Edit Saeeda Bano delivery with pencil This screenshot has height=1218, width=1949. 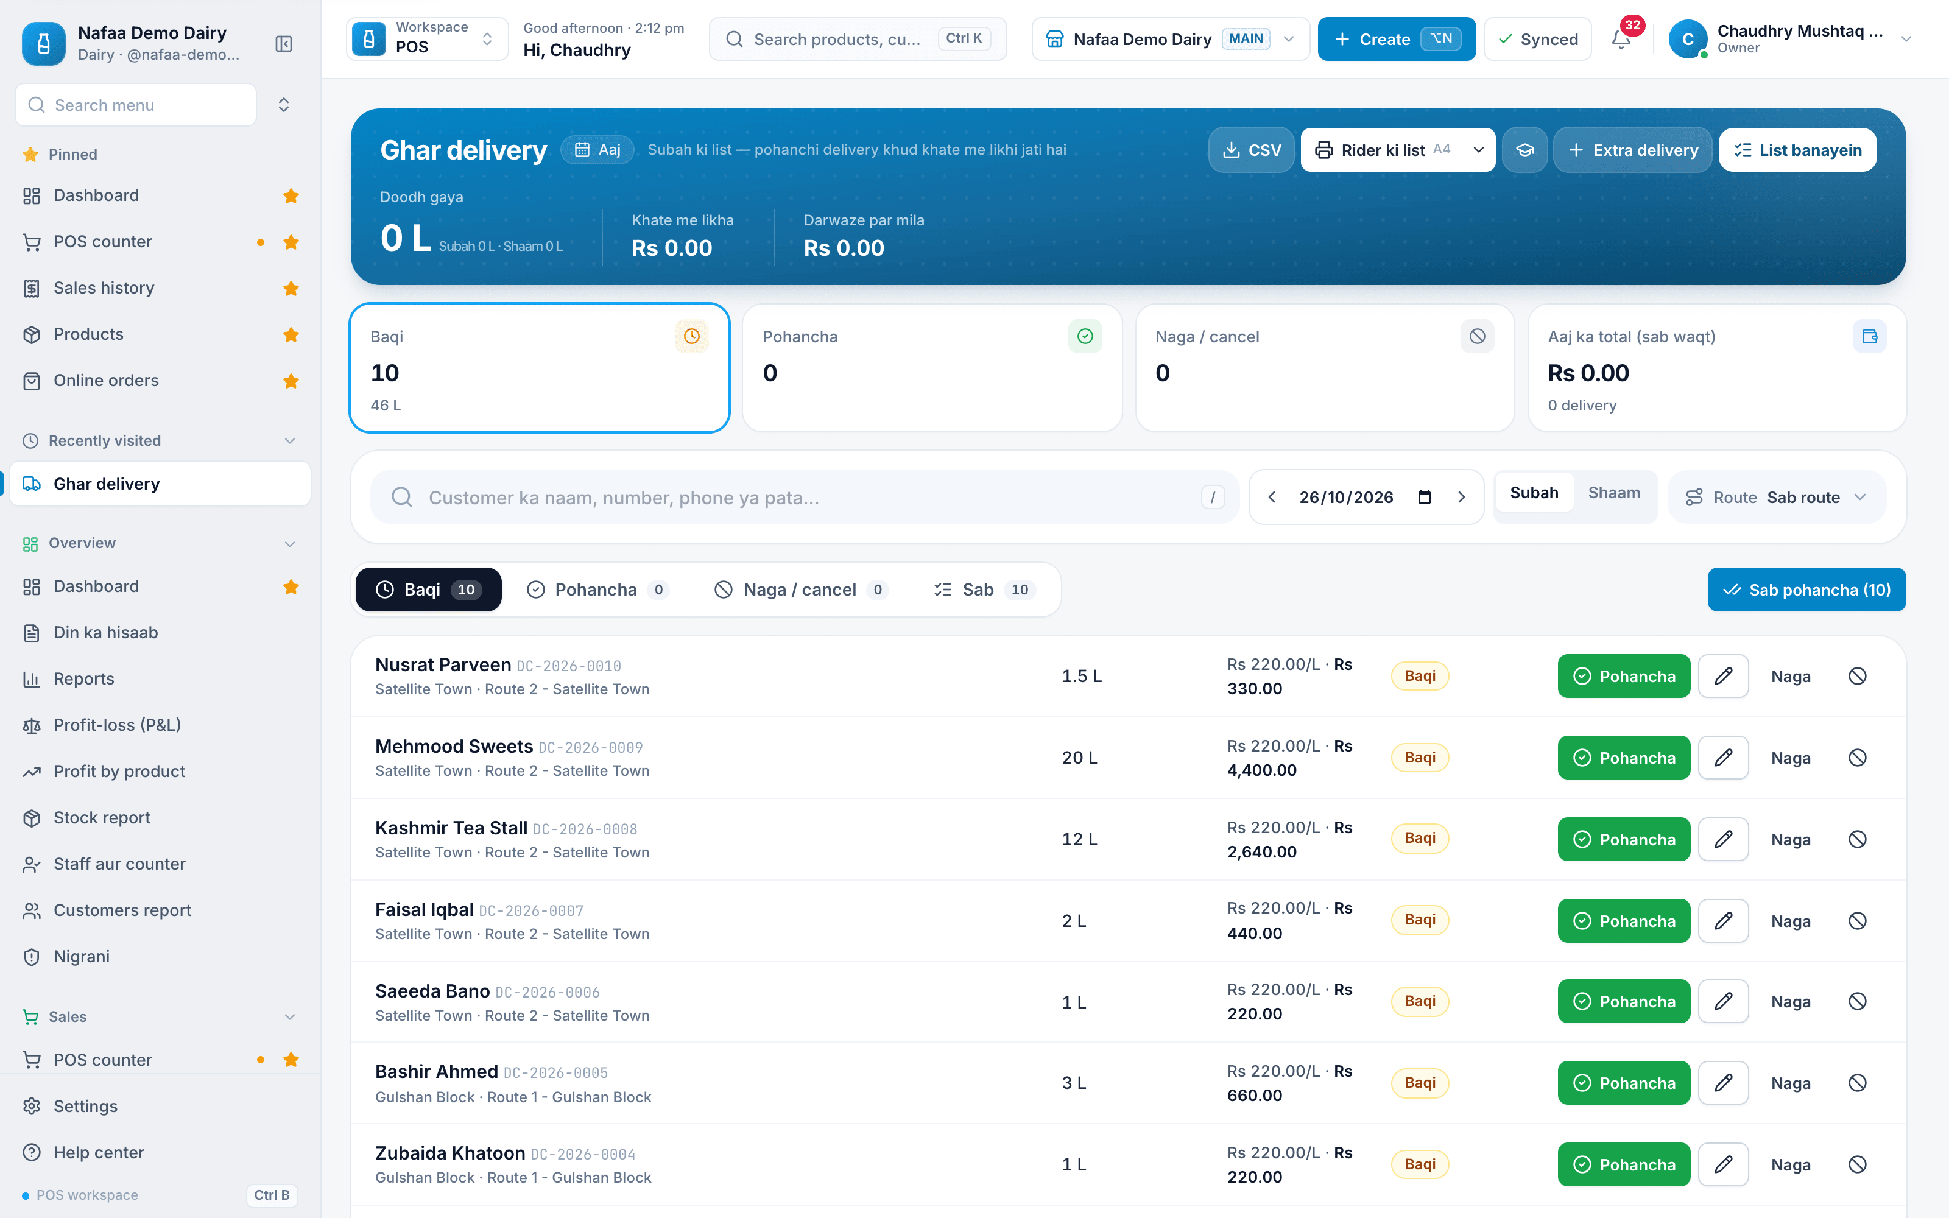(x=1724, y=1001)
